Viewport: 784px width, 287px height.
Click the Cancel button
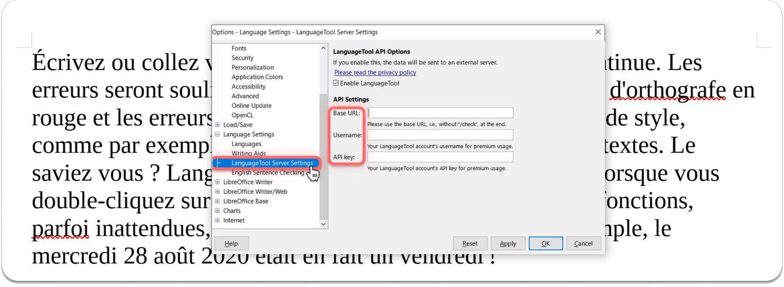tap(584, 243)
